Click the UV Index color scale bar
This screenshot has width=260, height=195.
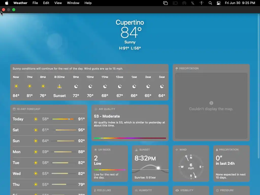(x=110, y=170)
